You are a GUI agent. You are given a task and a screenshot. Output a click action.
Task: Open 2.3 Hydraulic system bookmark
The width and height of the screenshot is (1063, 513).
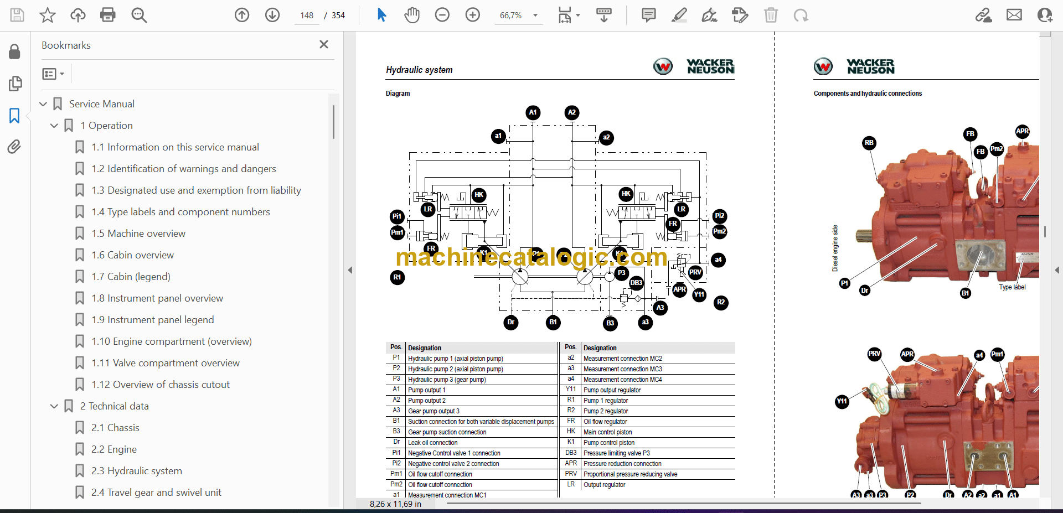pyautogui.click(x=136, y=471)
